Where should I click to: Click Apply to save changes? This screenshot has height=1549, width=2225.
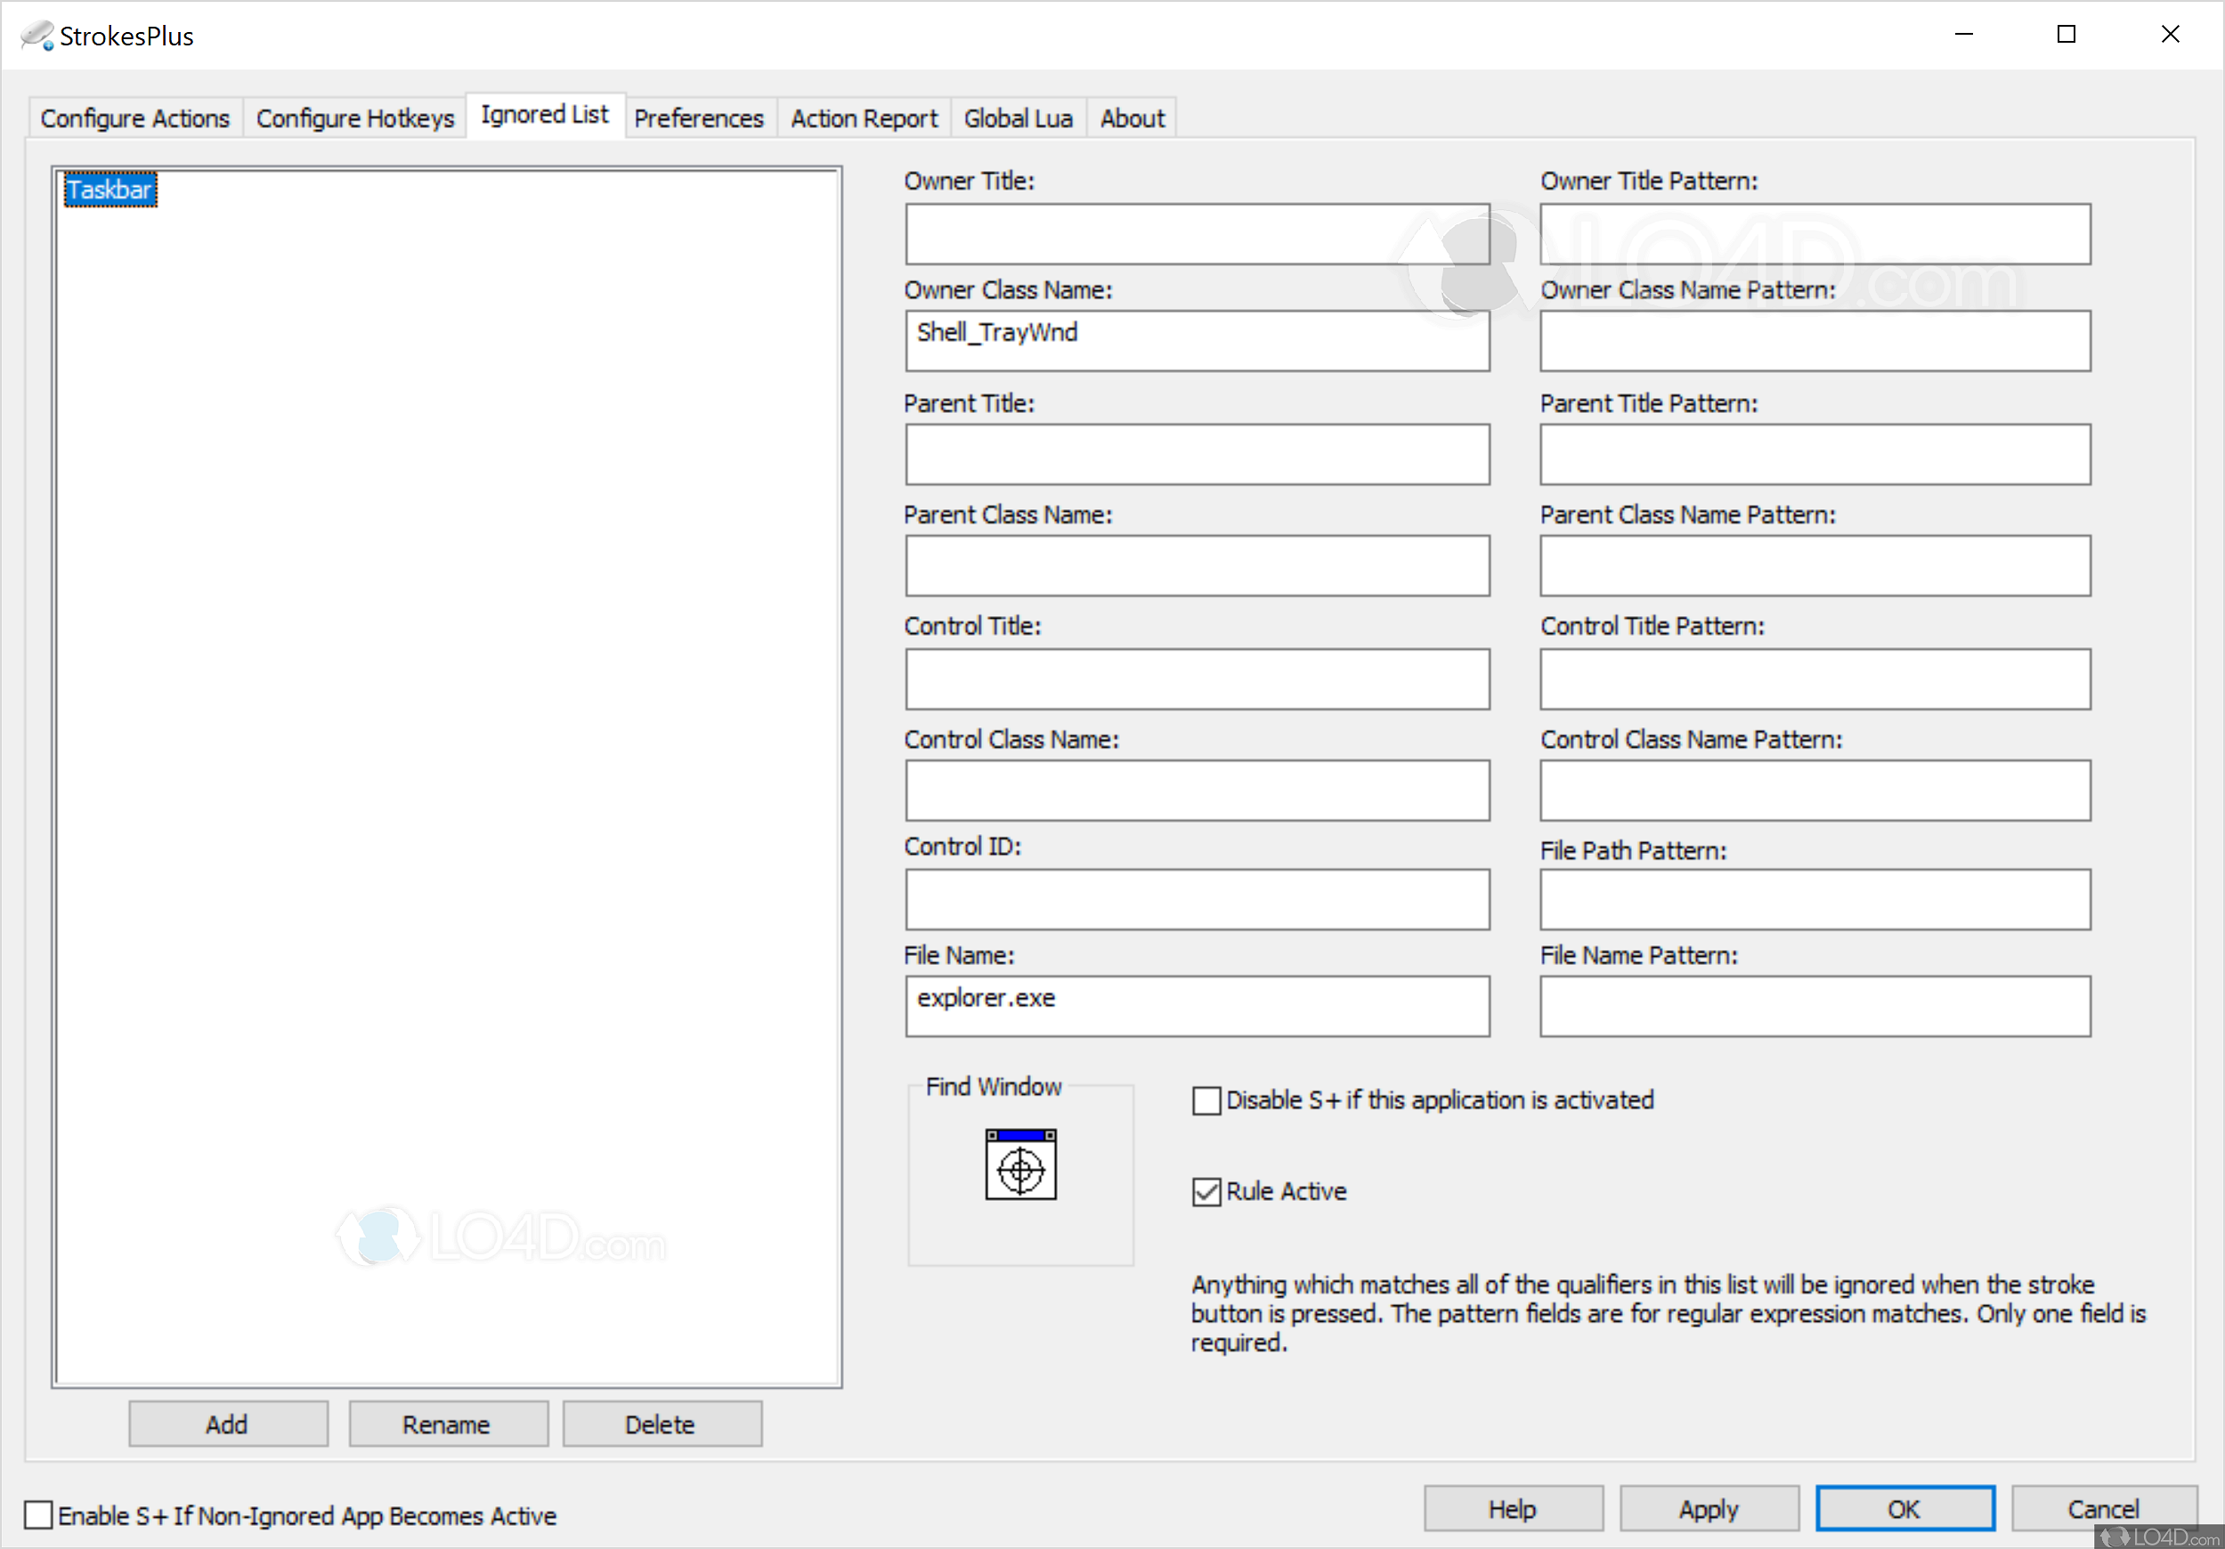(x=1709, y=1507)
